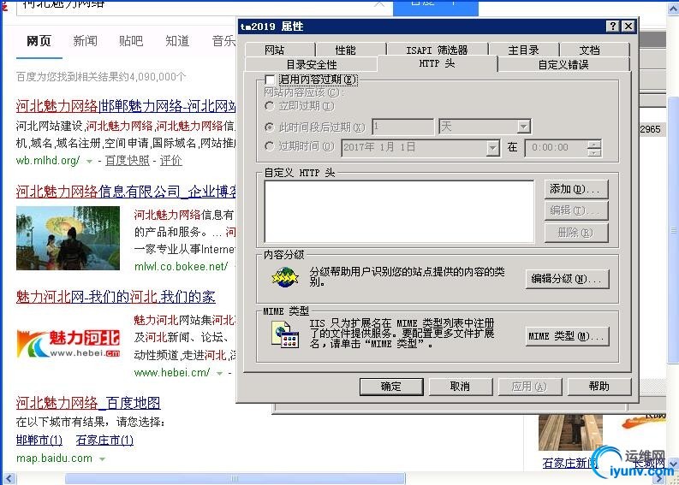Open 河北魅力网络信息有限公司 企业博客 result

pos(126,192)
